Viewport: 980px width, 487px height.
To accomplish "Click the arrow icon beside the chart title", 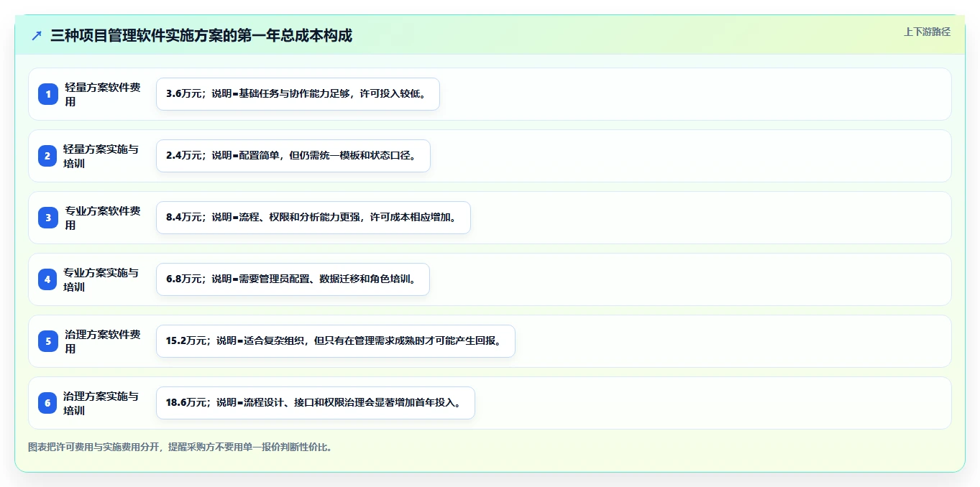I will pos(37,35).
